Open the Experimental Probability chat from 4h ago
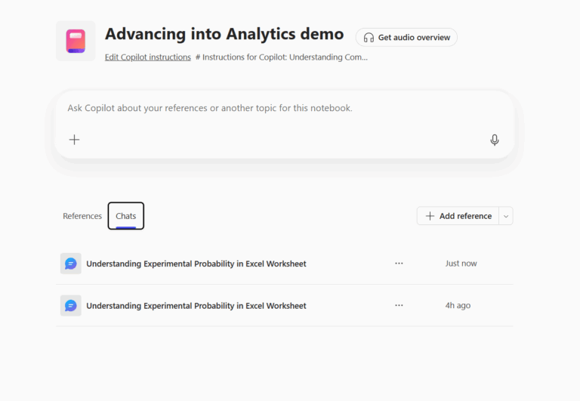Screen dimensions: 580x401 click(196, 306)
